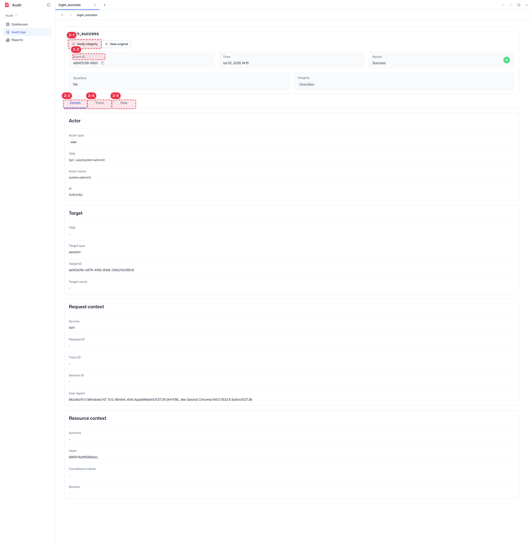Click login_success in breadcrumb
Image resolution: width=531 pixels, height=543 pixels.
[x=87, y=15]
